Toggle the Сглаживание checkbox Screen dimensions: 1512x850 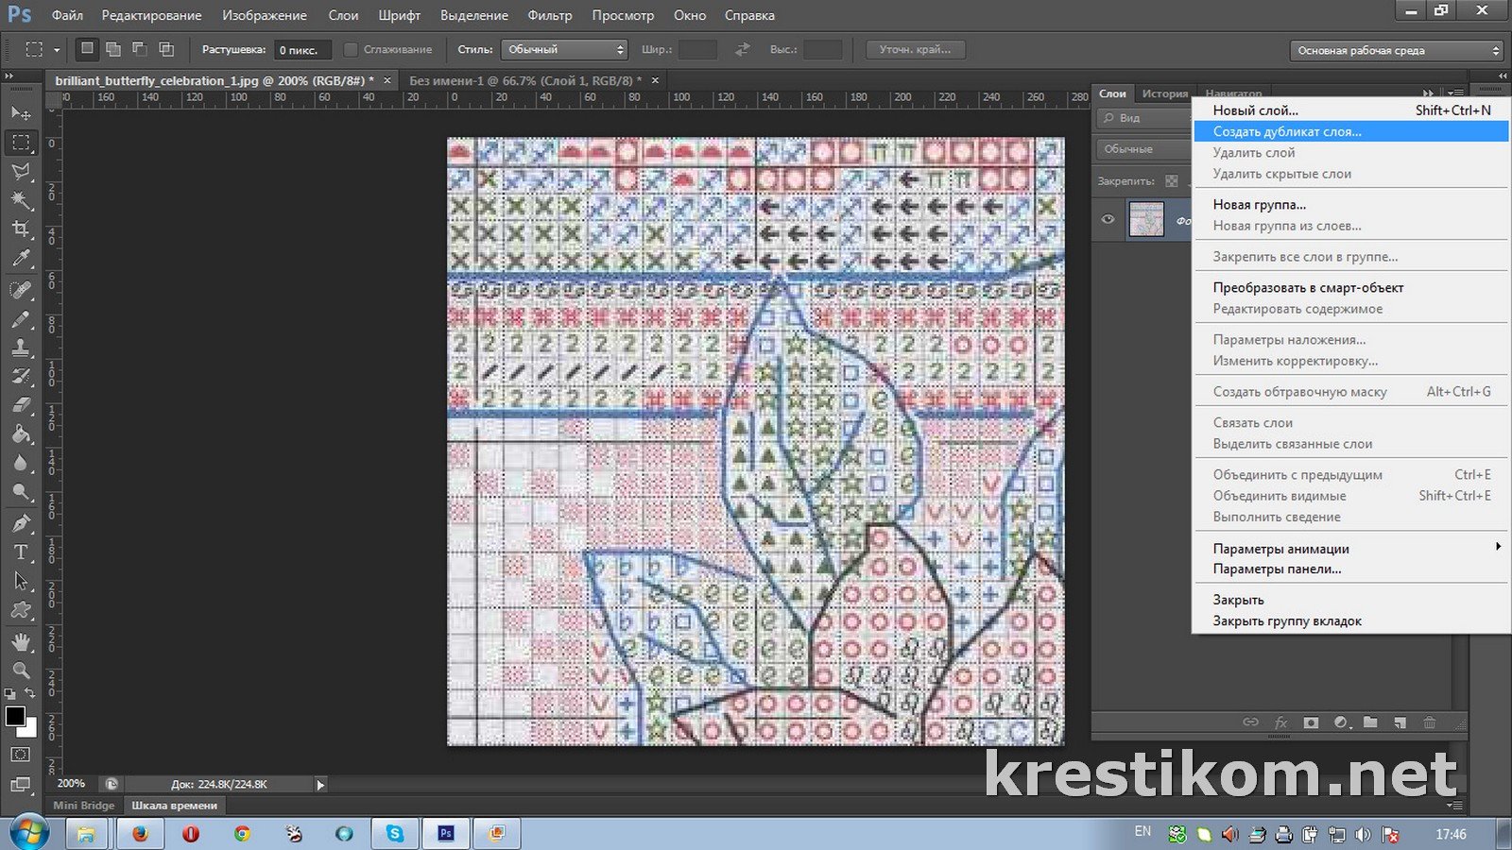pyautogui.click(x=351, y=50)
